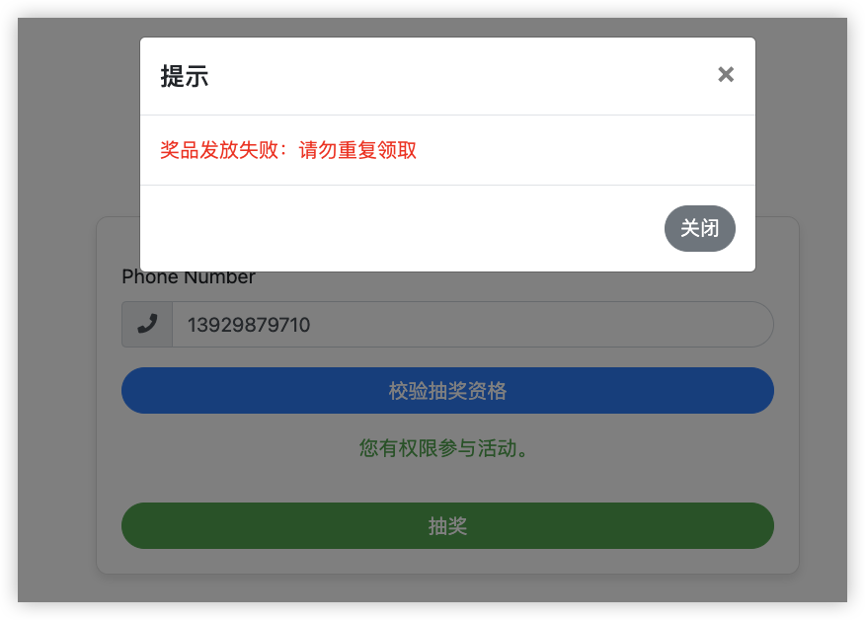Click blank card area below the 抽奖 button
The height and width of the screenshot is (620, 865).
[x=447, y=561]
